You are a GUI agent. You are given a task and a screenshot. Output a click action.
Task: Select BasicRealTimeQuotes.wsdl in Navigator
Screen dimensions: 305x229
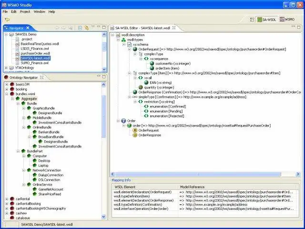pos(40,44)
